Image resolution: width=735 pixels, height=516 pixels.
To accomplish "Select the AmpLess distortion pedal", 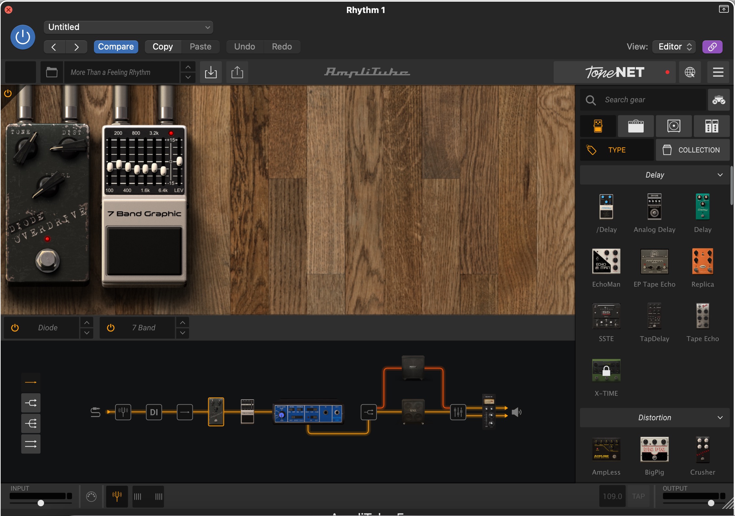I will [606, 450].
